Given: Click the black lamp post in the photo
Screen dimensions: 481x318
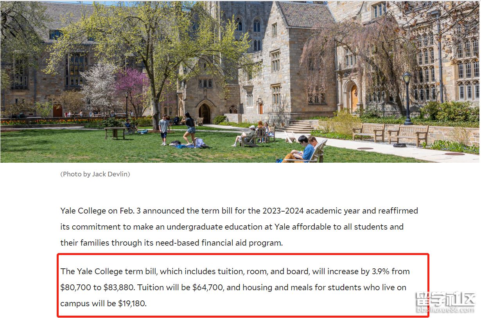Looking at the screenshot, I should point(407,98).
